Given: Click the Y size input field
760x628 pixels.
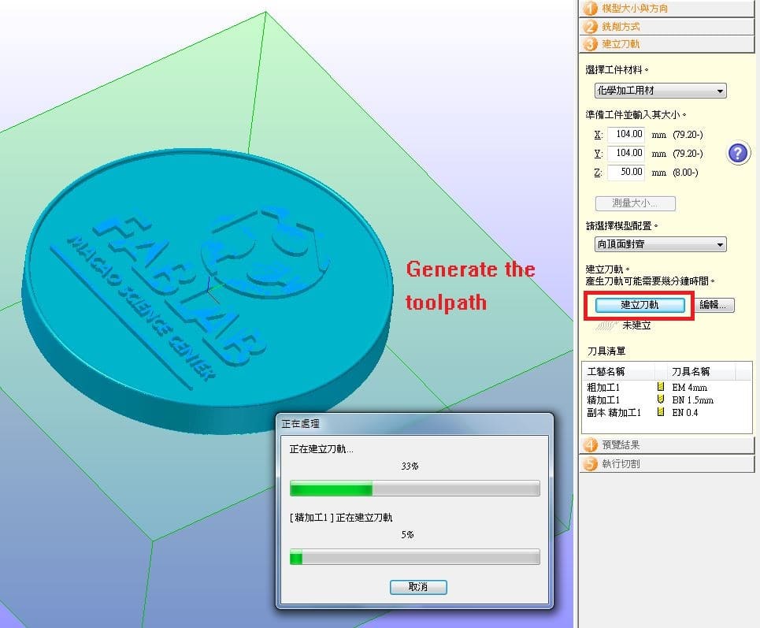Looking at the screenshot, I should pos(626,153).
